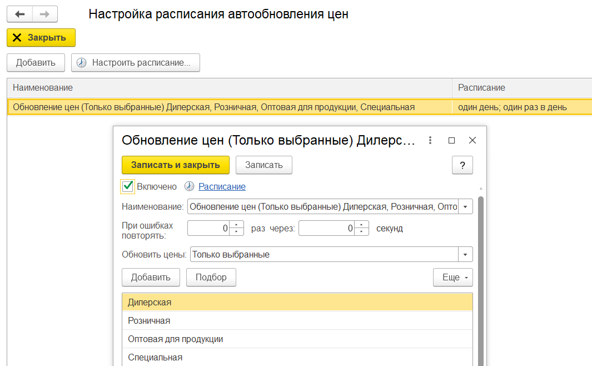Open the Расписание hyperlink
The image size is (592, 366).
(x=222, y=187)
